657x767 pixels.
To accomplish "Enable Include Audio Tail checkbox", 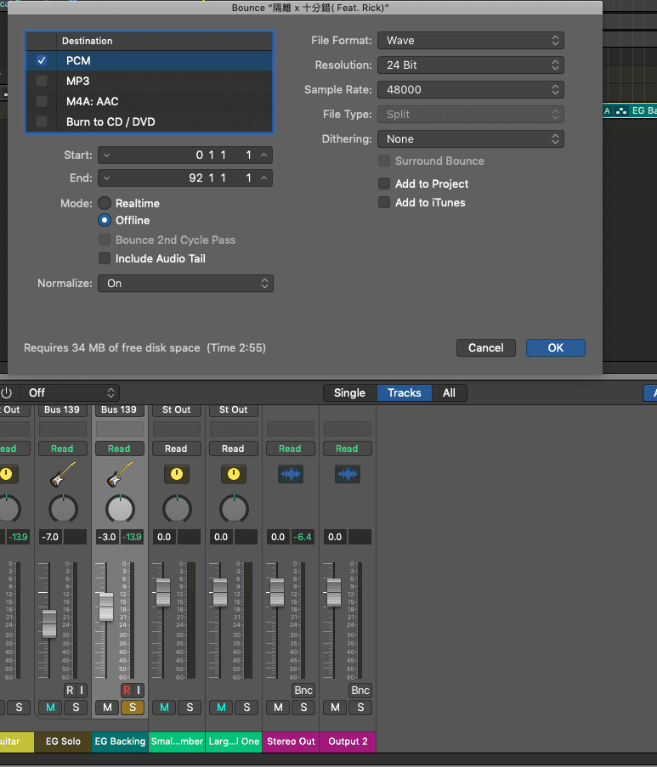I will pyautogui.click(x=105, y=258).
